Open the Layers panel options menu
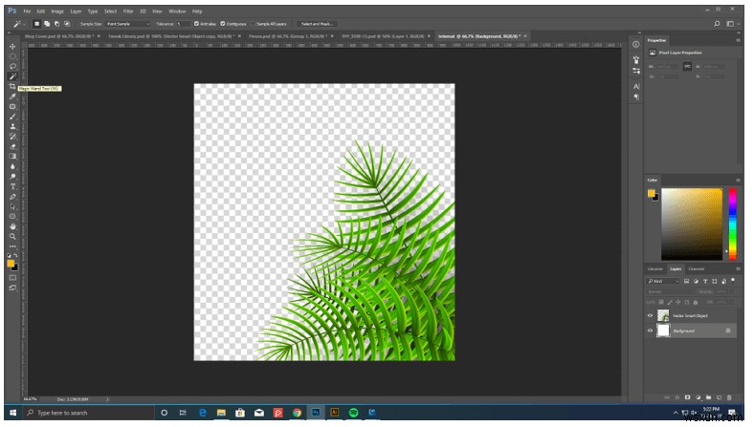754x427 pixels. coord(738,268)
